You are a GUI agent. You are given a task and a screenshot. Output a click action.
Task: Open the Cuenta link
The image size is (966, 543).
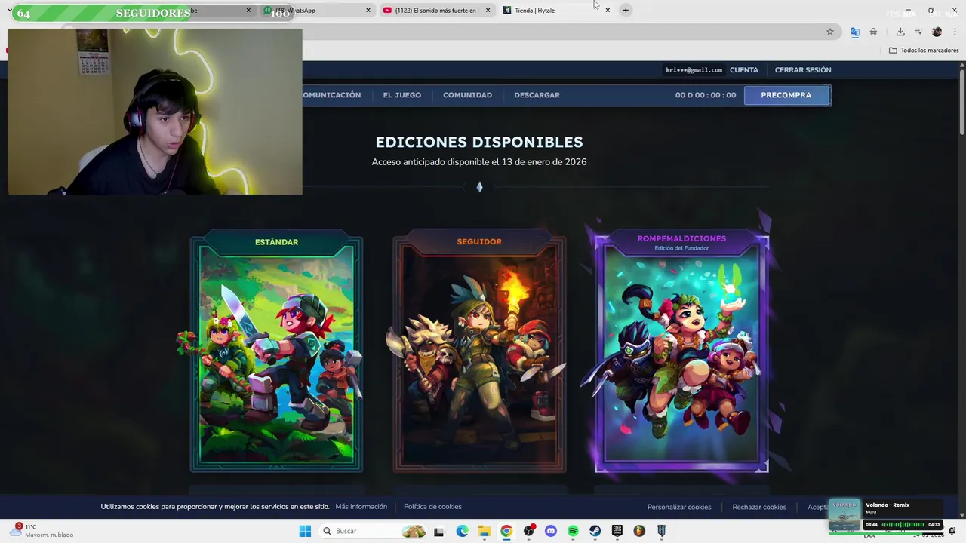(x=744, y=70)
